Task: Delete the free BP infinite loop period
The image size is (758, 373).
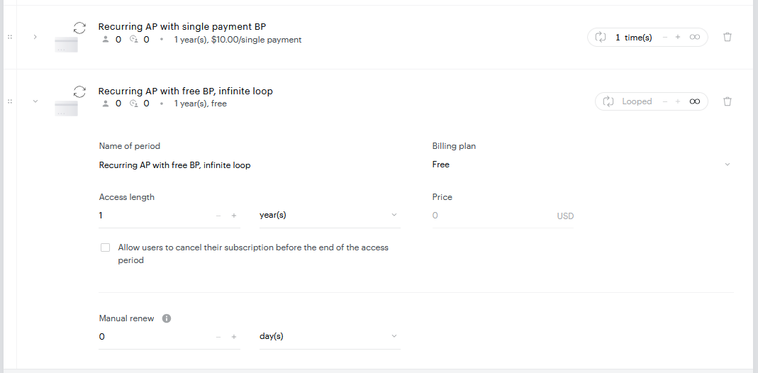Action: click(727, 101)
